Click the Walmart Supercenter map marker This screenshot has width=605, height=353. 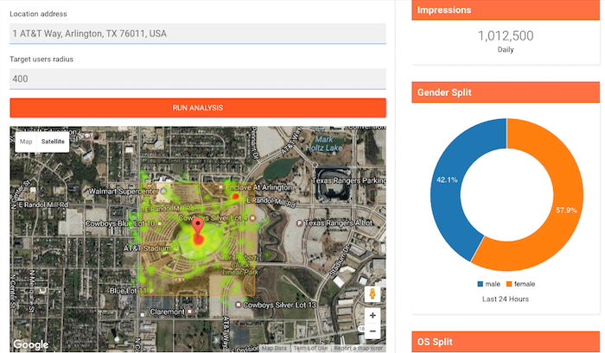point(163,191)
